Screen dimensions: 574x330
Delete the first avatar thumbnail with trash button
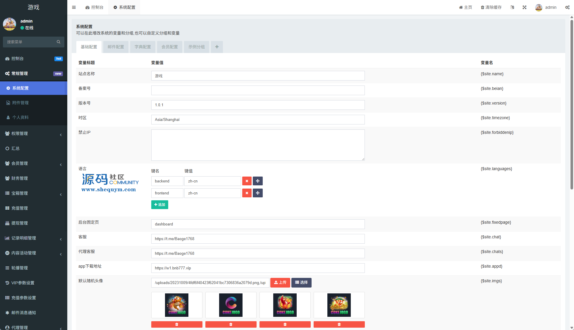[177, 324]
